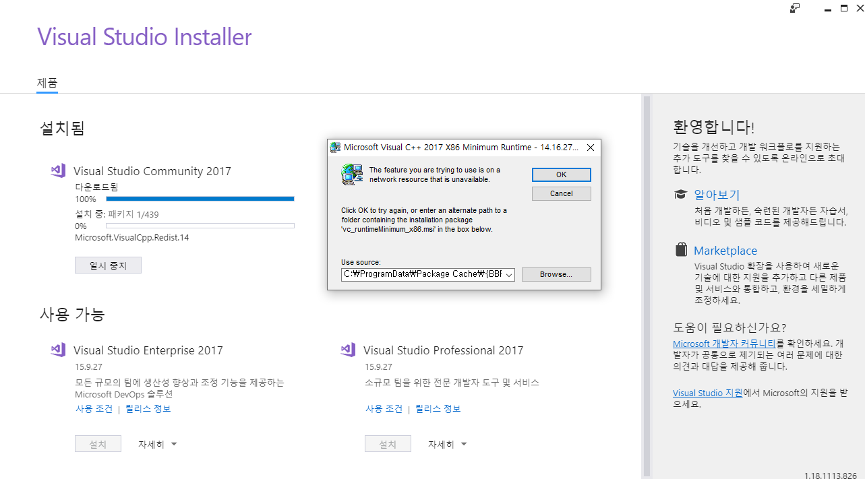This screenshot has height=479, width=865.
Task: Click the network install icon in the dialog
Action: 352,174
